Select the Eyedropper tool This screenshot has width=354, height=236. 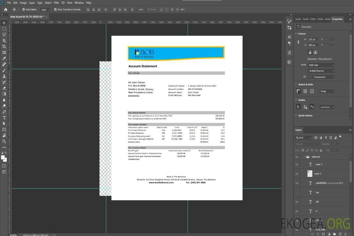pos(4,58)
